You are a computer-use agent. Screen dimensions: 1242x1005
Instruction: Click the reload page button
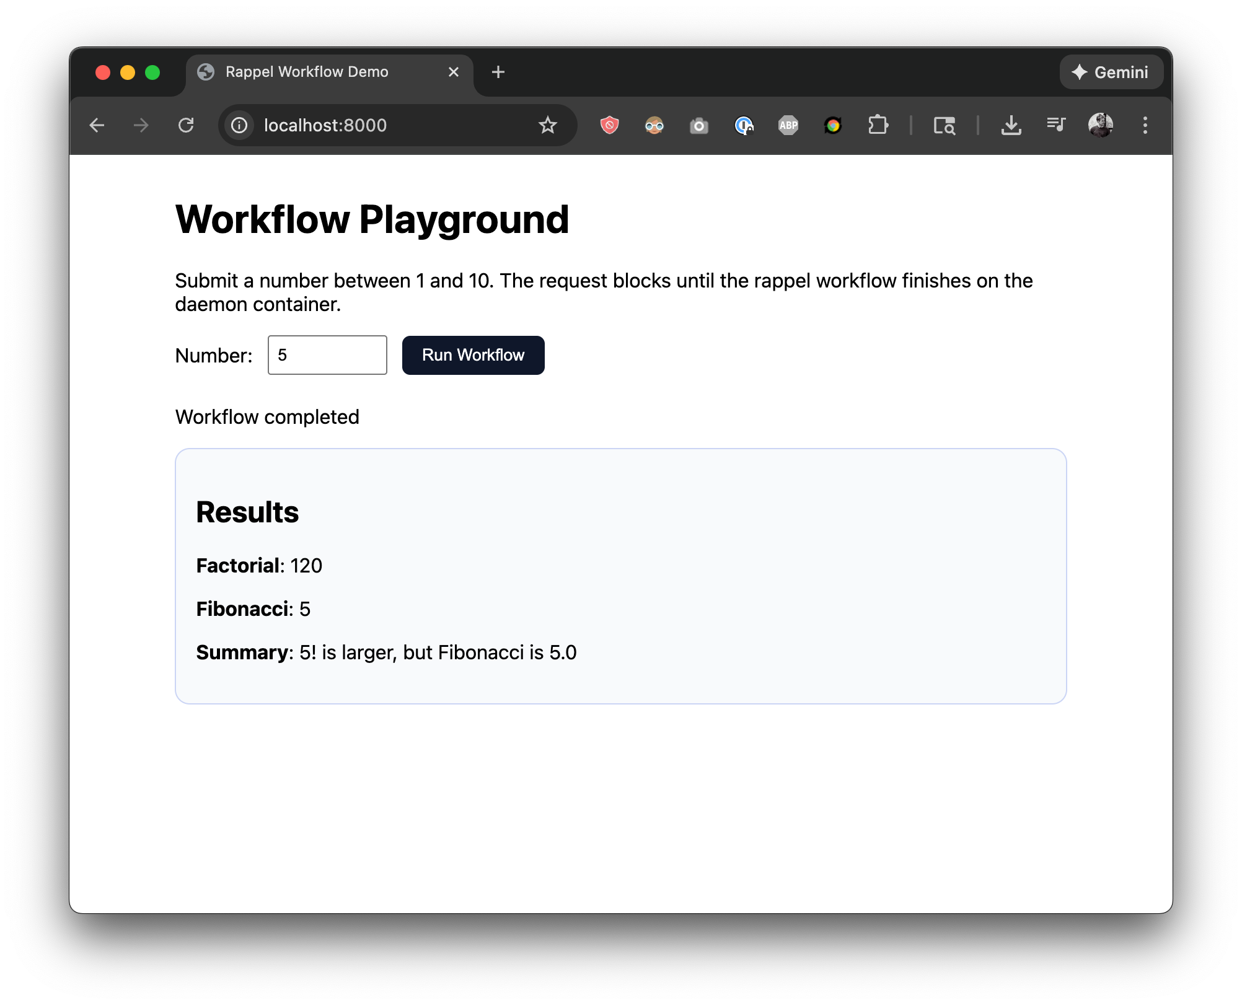(187, 125)
